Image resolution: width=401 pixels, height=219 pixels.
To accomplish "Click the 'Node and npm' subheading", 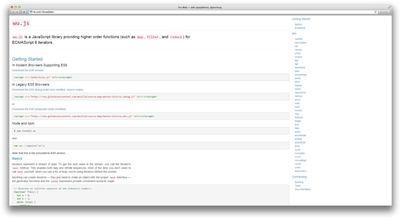I will (x=23, y=123).
